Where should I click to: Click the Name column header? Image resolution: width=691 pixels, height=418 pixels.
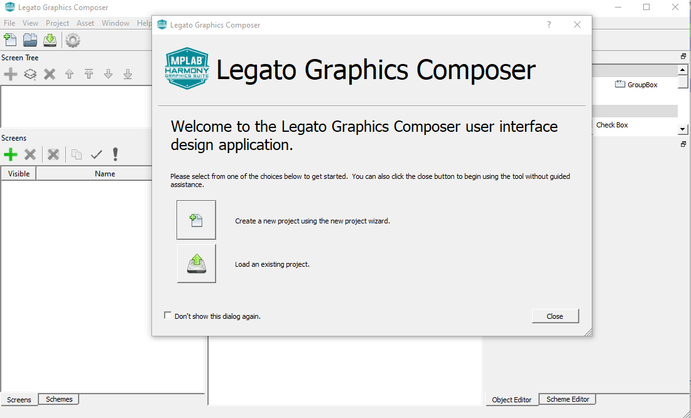(x=105, y=174)
